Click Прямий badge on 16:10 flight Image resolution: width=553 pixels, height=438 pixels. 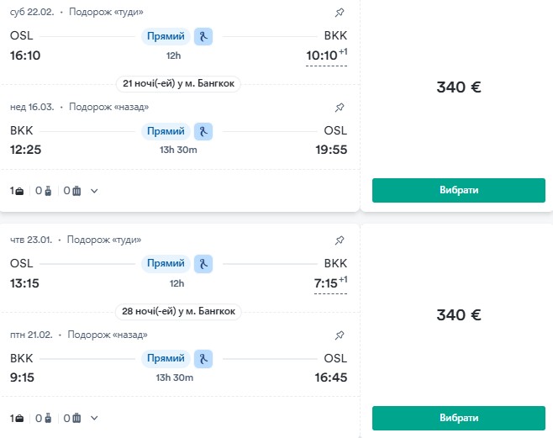[166, 36]
